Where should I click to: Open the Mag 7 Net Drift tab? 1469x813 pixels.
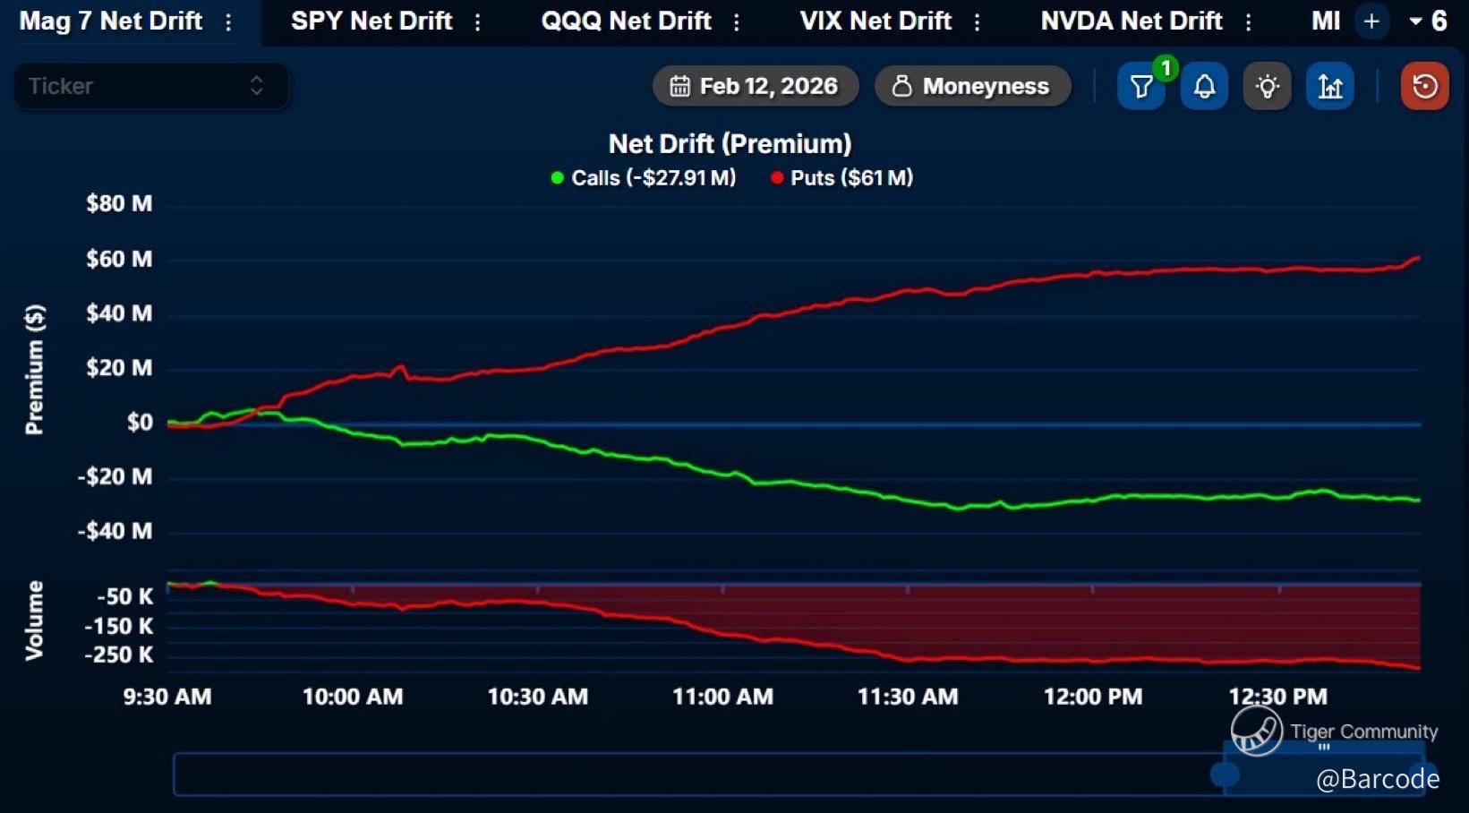pos(111,21)
